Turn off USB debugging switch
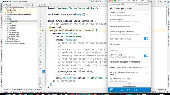This screenshot has width=170, height=95. pyautogui.click(x=146, y=56)
